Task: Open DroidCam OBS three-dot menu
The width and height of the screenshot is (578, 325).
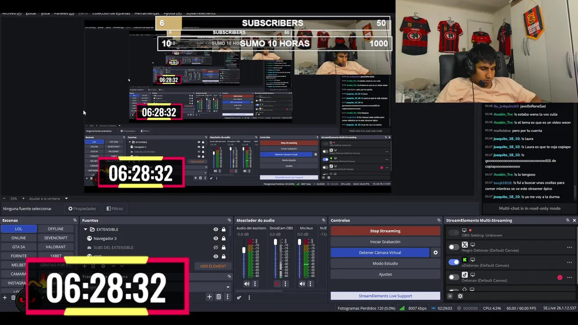Action: (x=285, y=284)
